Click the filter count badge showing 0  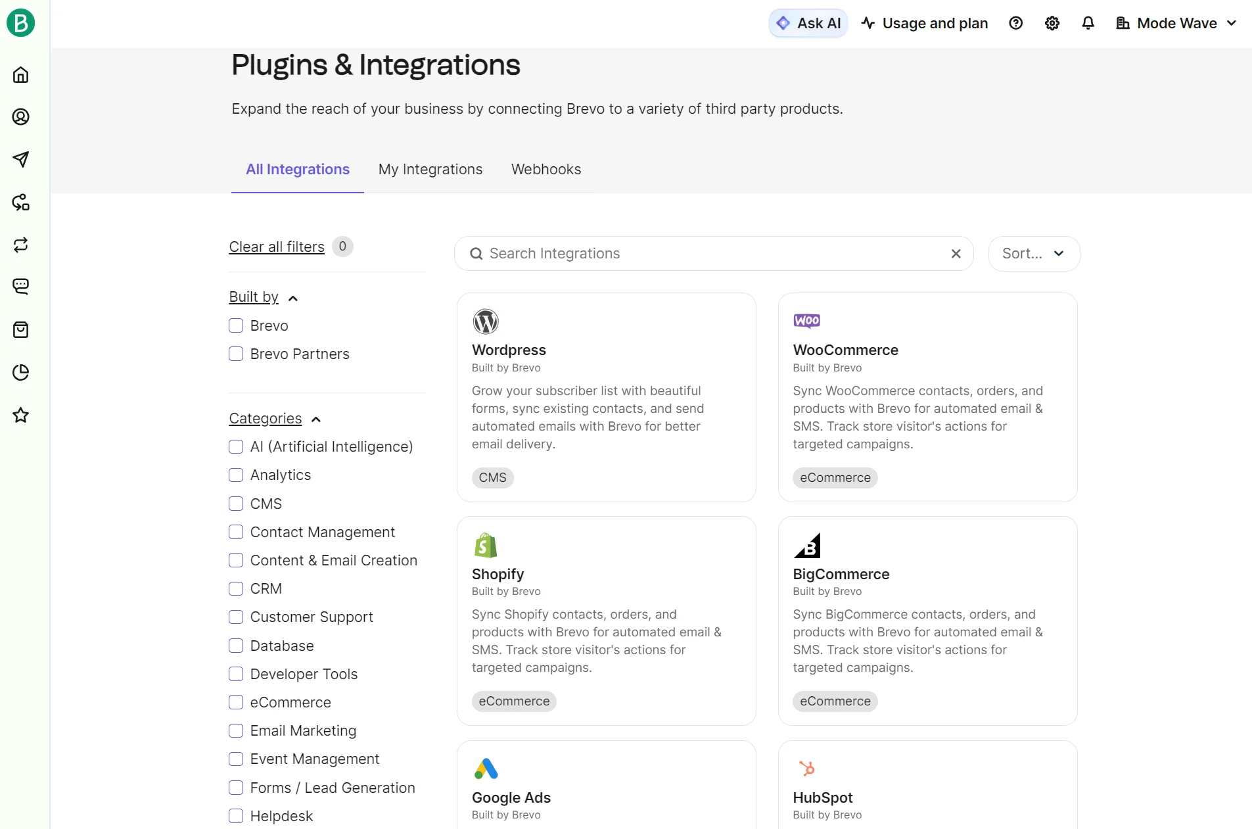tap(342, 247)
